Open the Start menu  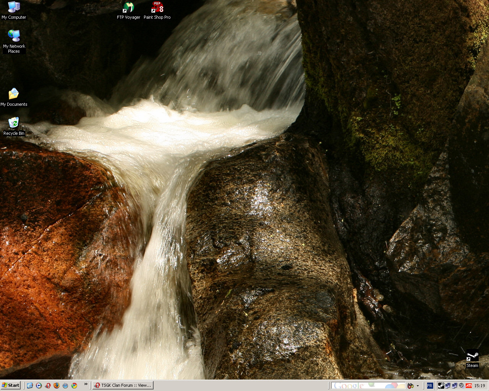(11, 385)
